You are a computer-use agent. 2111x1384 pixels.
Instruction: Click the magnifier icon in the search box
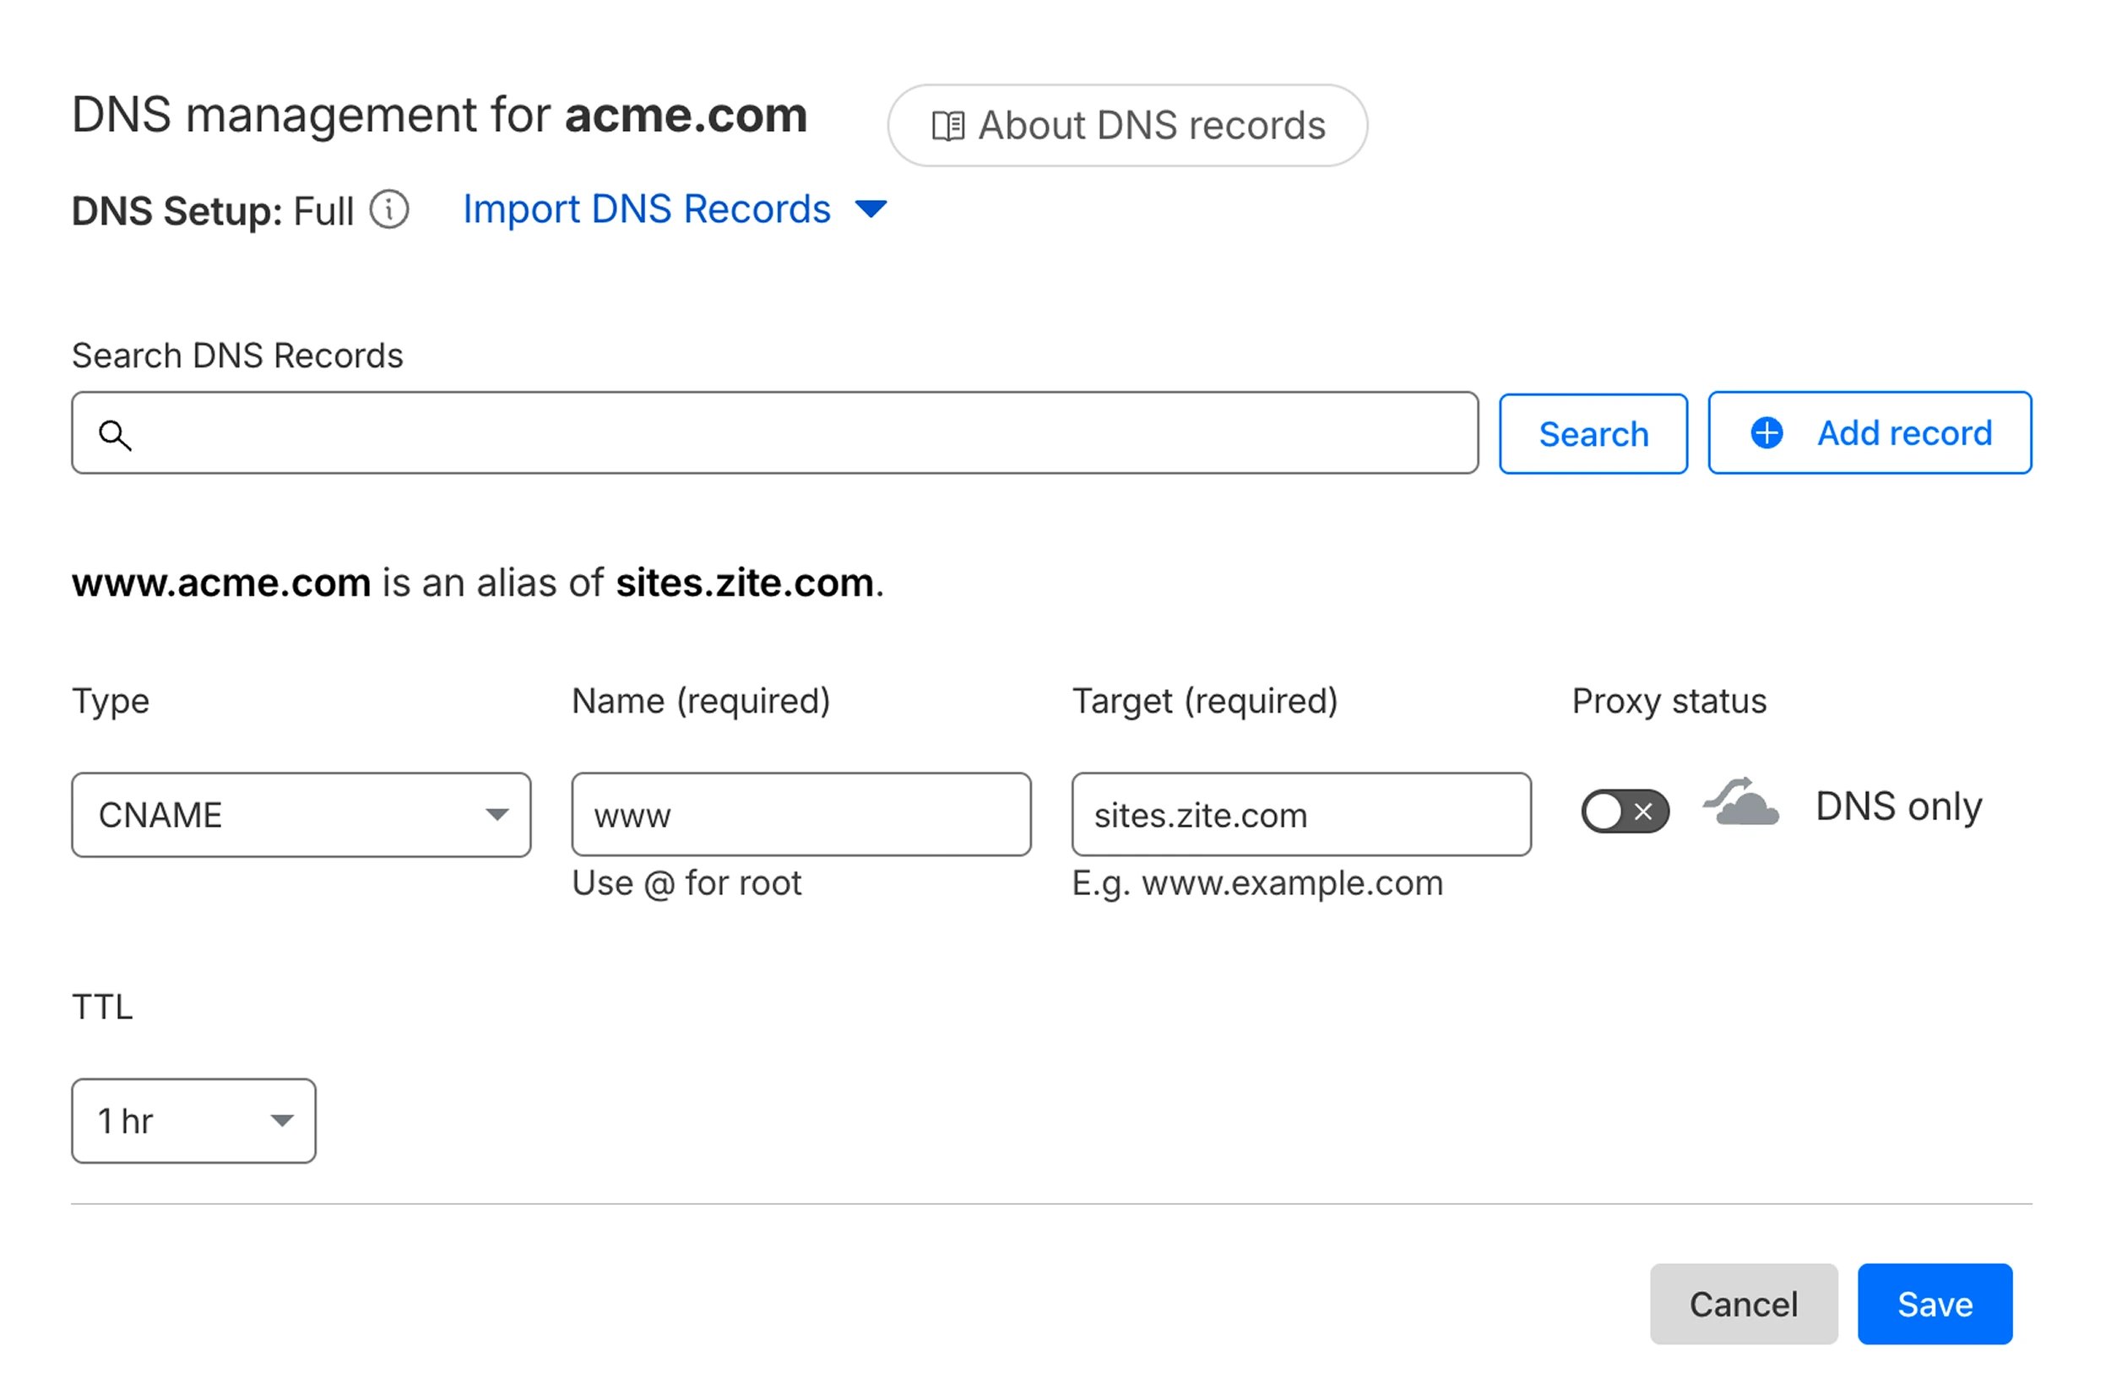(116, 436)
